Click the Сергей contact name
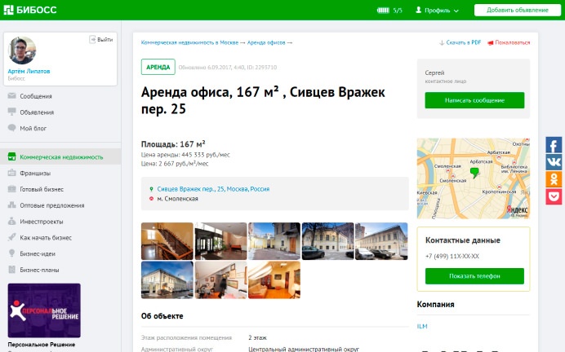Viewport: 565px width, 352px height. (434, 73)
